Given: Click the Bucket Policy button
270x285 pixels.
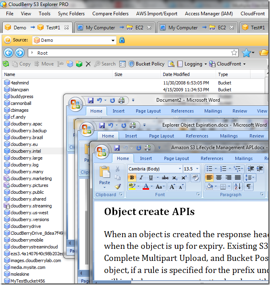Looking at the screenshot, I should (x=147, y=64).
